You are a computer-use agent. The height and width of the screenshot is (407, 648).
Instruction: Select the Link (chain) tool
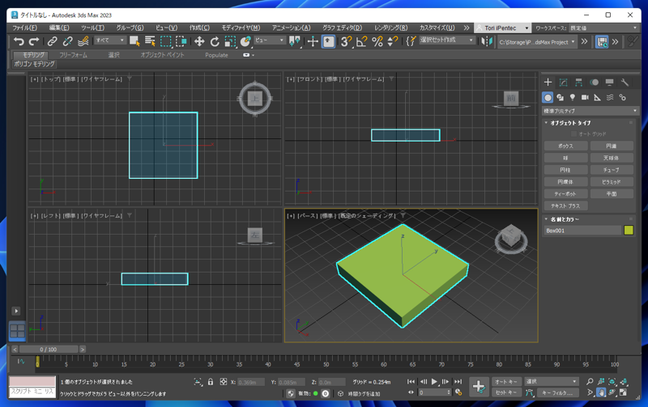[52, 41]
